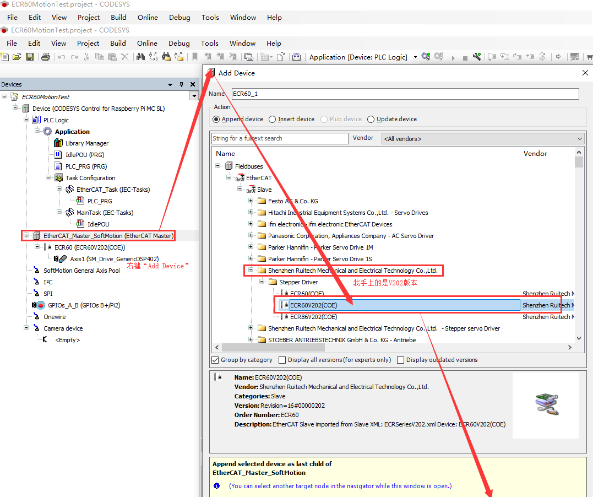Select IdlePOU (PRG) under Application in the tree
The image size is (593, 497).
85,155
